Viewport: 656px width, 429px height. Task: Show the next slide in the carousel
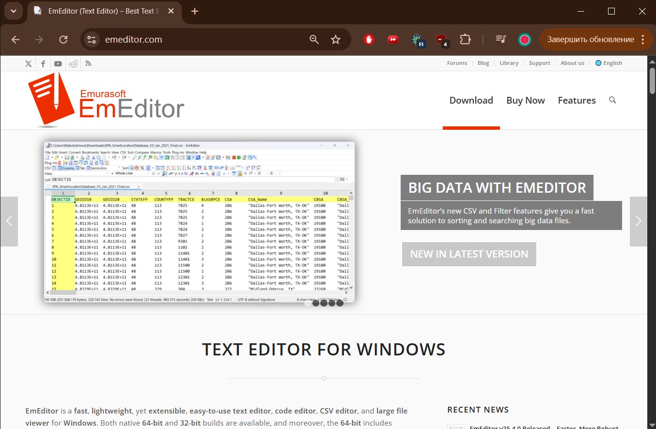tap(638, 221)
